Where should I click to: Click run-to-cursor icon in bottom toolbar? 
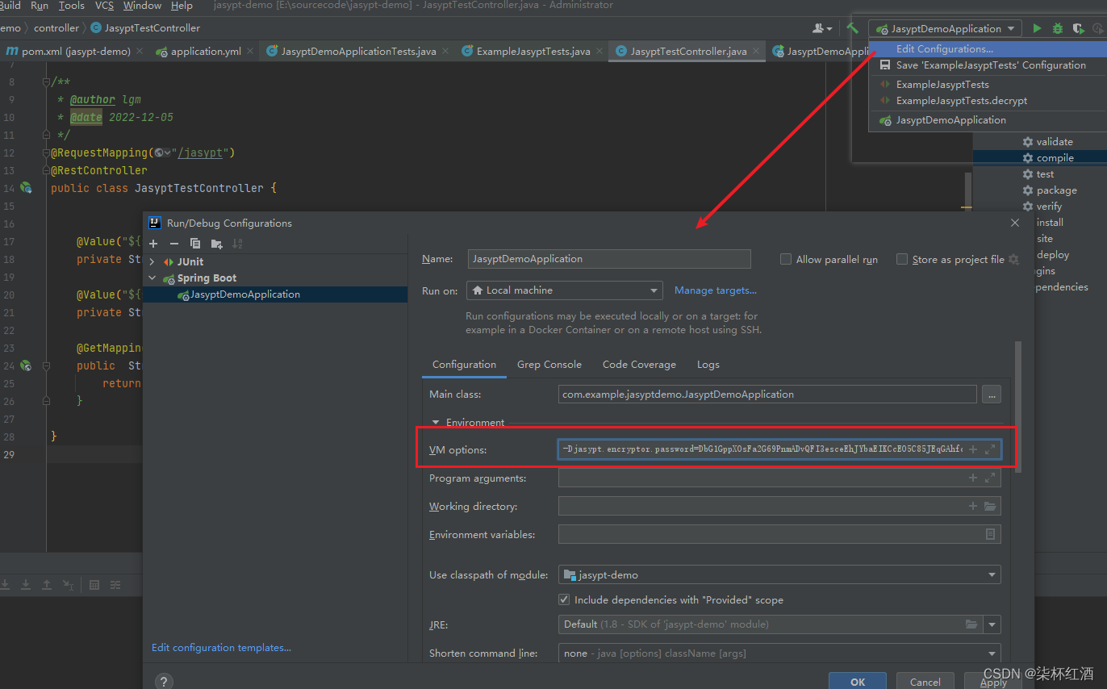point(68,585)
